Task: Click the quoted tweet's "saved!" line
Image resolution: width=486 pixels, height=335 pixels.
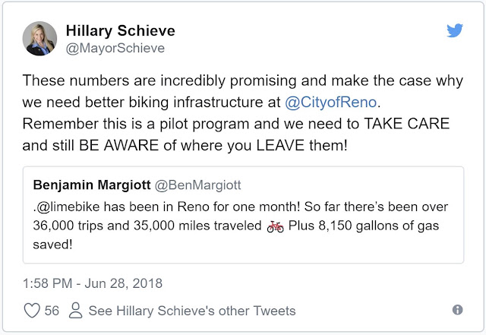Action: (52, 245)
